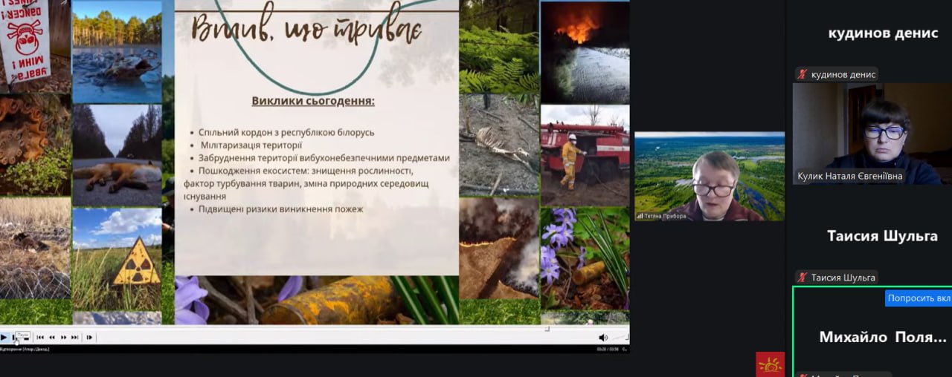Click the frame-step button in player
The width and height of the screenshot is (952, 377).
pos(89,337)
